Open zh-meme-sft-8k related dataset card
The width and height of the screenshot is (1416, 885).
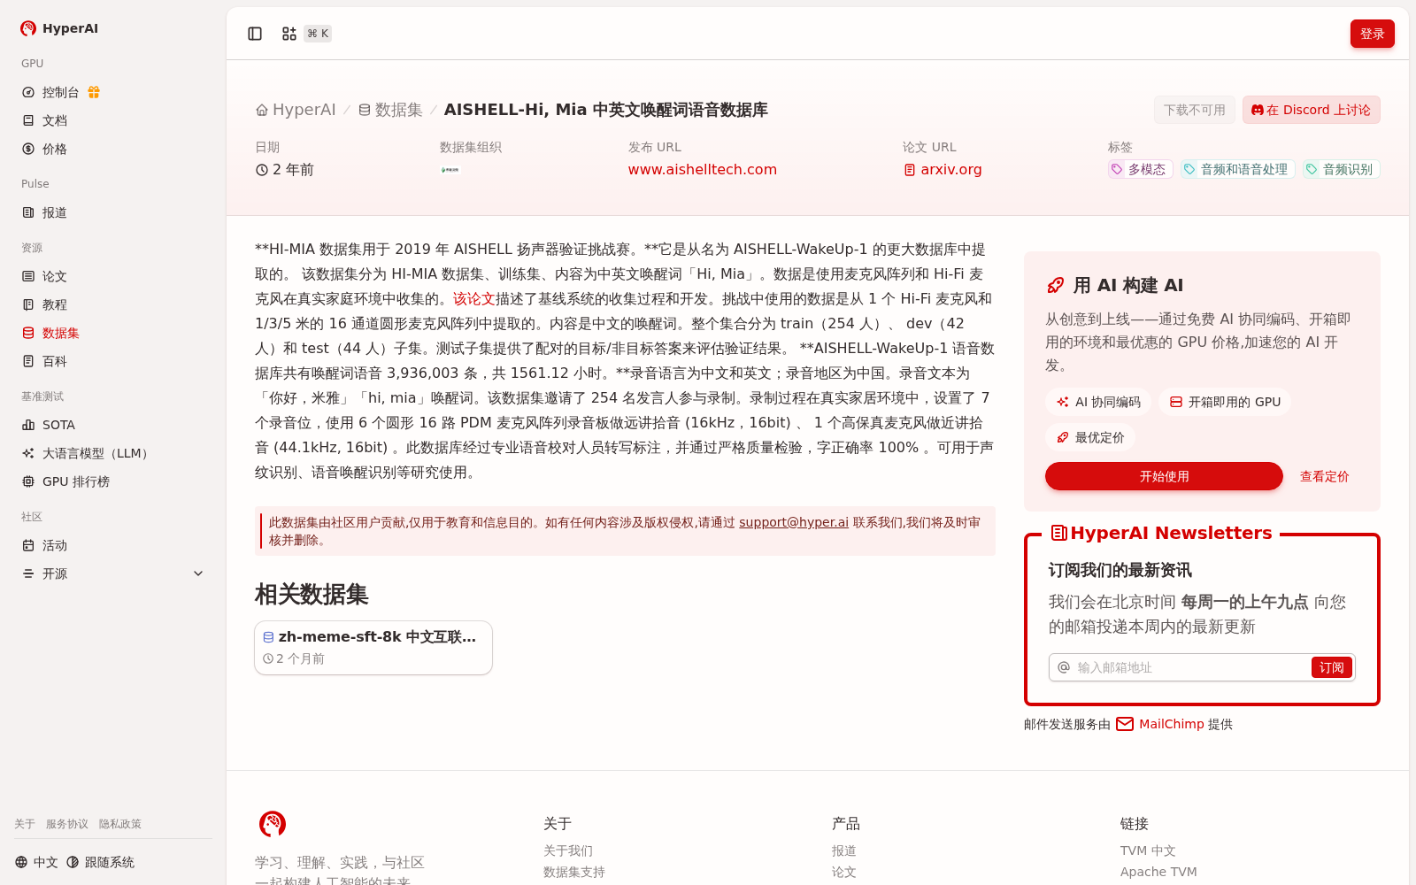(x=373, y=648)
